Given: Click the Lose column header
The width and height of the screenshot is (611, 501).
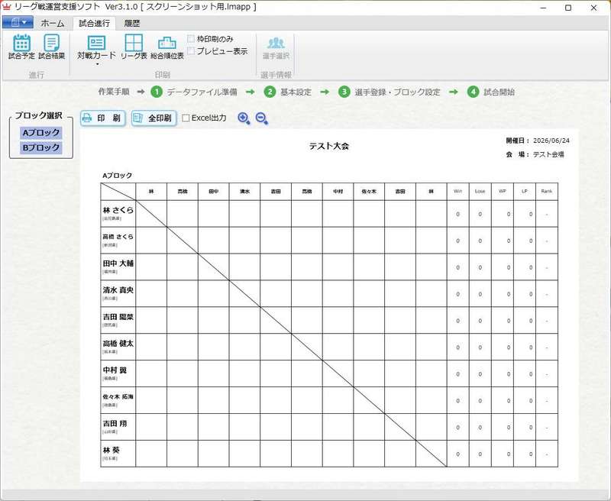Looking at the screenshot, I should pos(480,191).
